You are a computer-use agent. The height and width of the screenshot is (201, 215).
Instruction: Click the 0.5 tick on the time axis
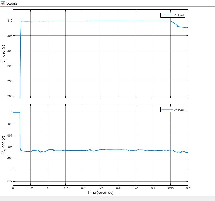pos(188,187)
